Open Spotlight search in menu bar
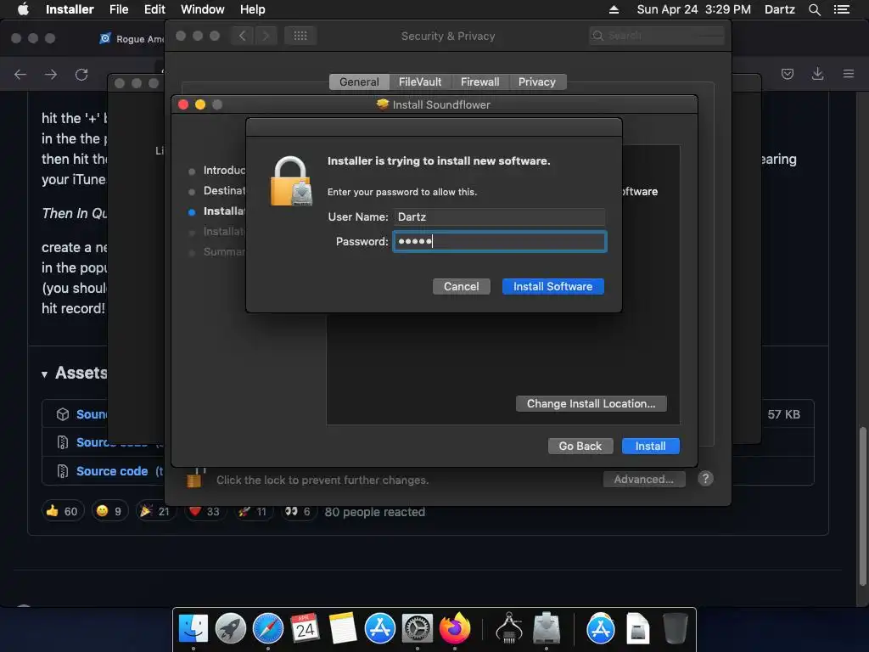This screenshot has width=869, height=652. pos(814,9)
